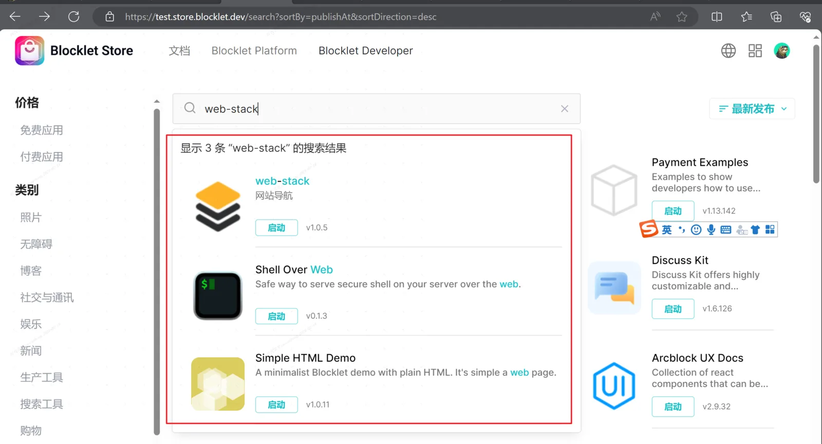Open browser essentials heart icon

pyautogui.click(x=805, y=17)
